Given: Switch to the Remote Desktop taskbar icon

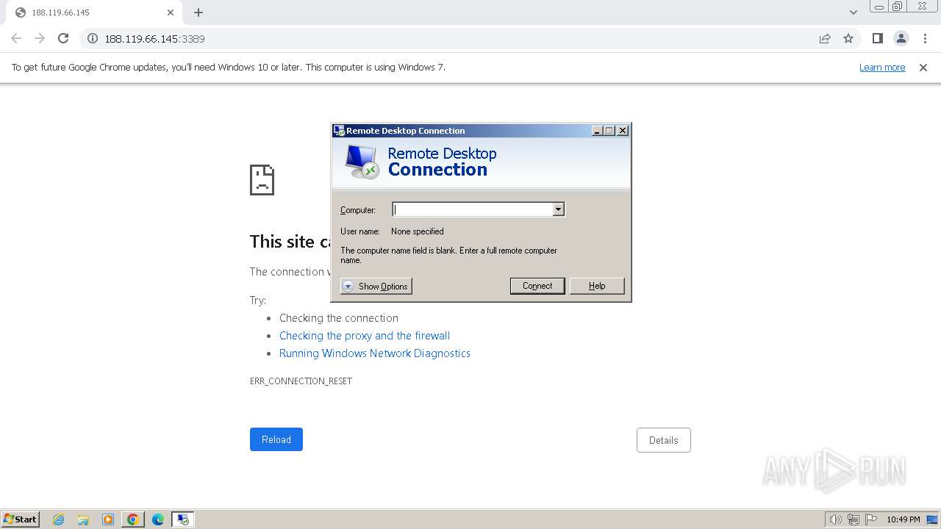Looking at the screenshot, I should [x=183, y=519].
